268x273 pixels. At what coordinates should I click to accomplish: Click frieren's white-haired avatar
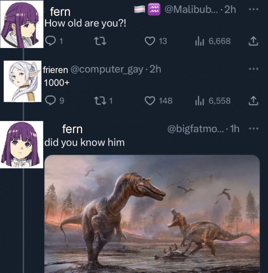tap(23, 82)
